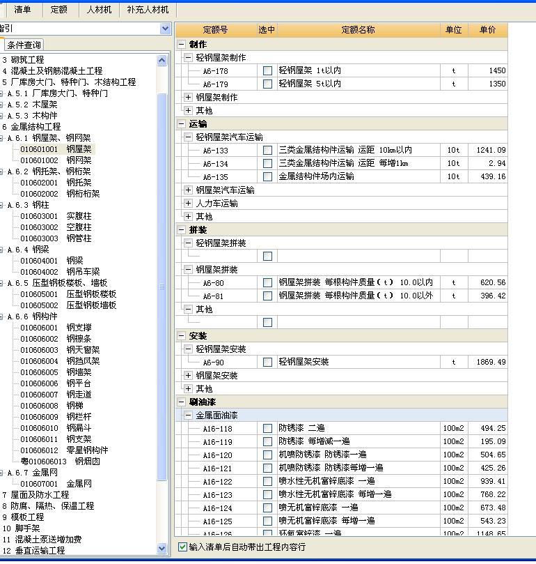The width and height of the screenshot is (536, 564).
Task: Select tree item 010601001 钢屋架
Action: click(56, 149)
